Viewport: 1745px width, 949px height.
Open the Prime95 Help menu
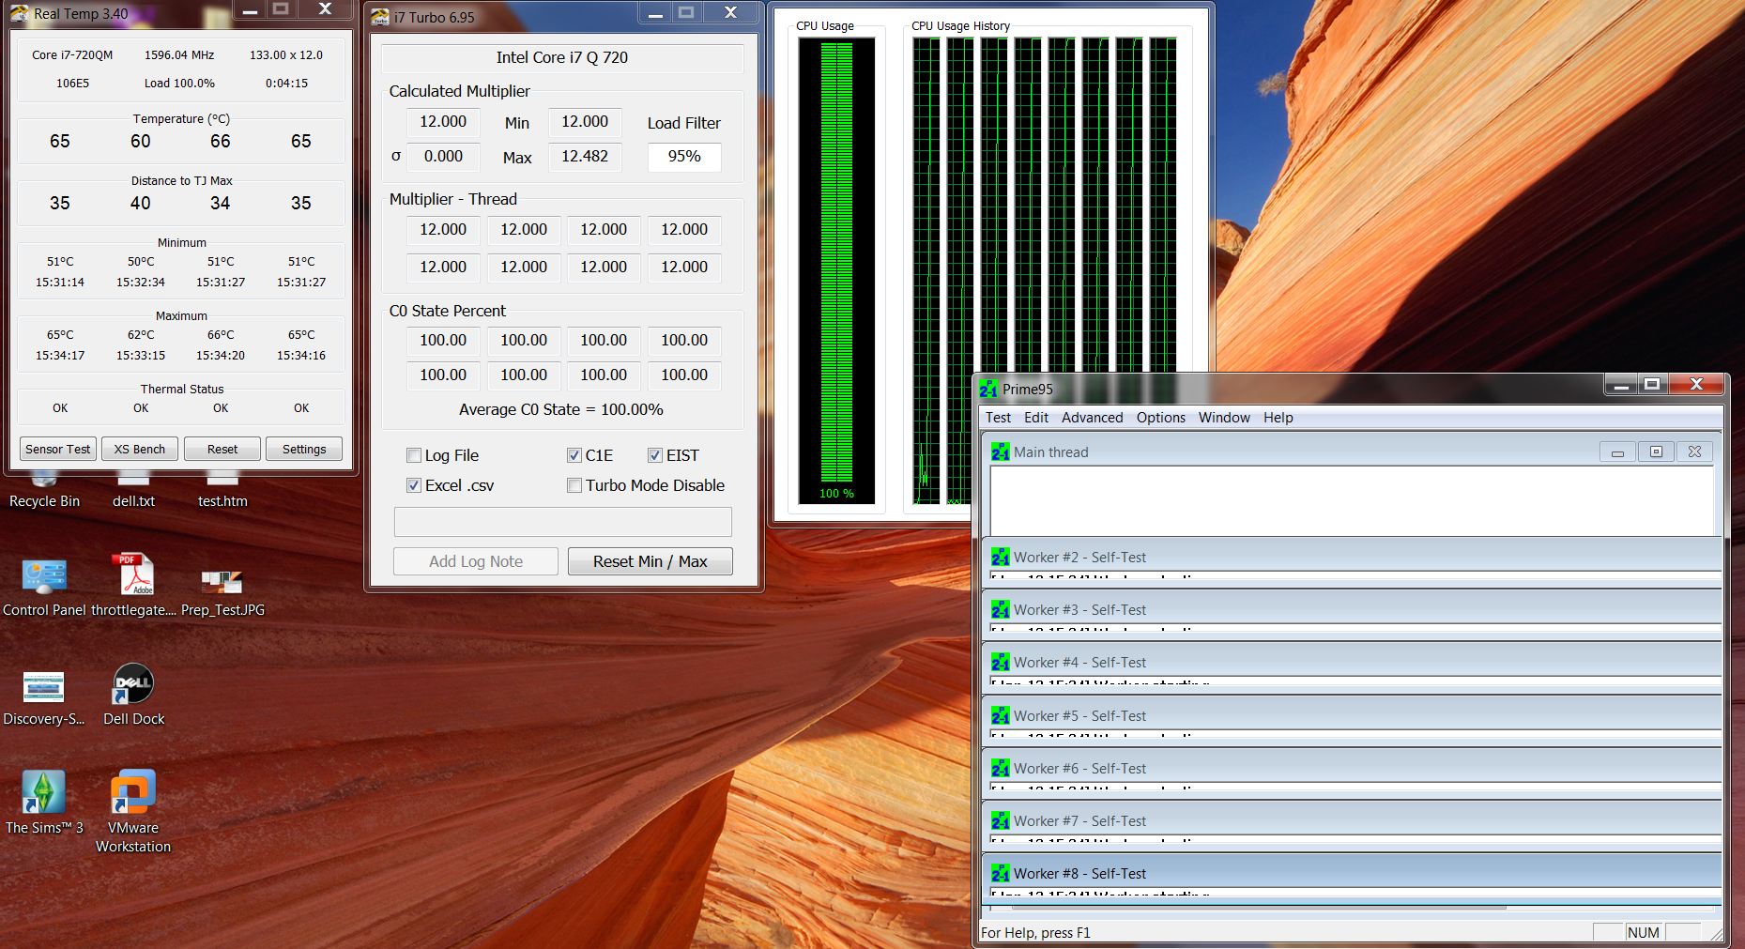point(1278,418)
